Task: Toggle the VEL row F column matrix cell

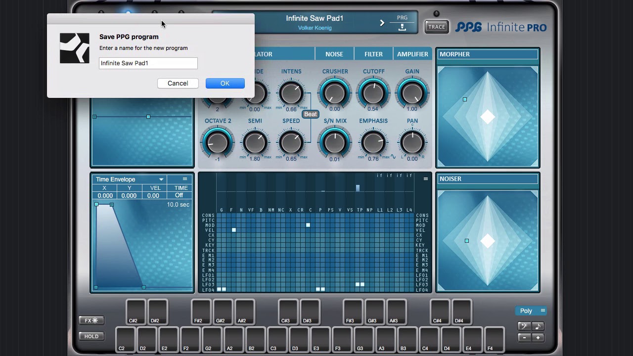Action: pyautogui.click(x=234, y=230)
